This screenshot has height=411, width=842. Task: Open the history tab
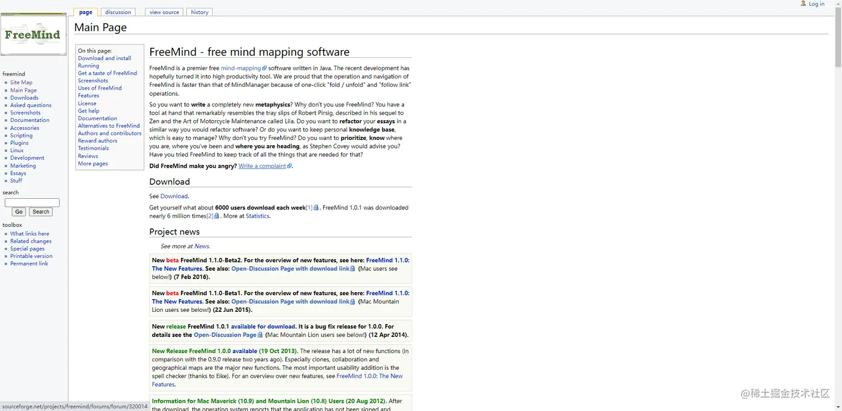pos(199,12)
